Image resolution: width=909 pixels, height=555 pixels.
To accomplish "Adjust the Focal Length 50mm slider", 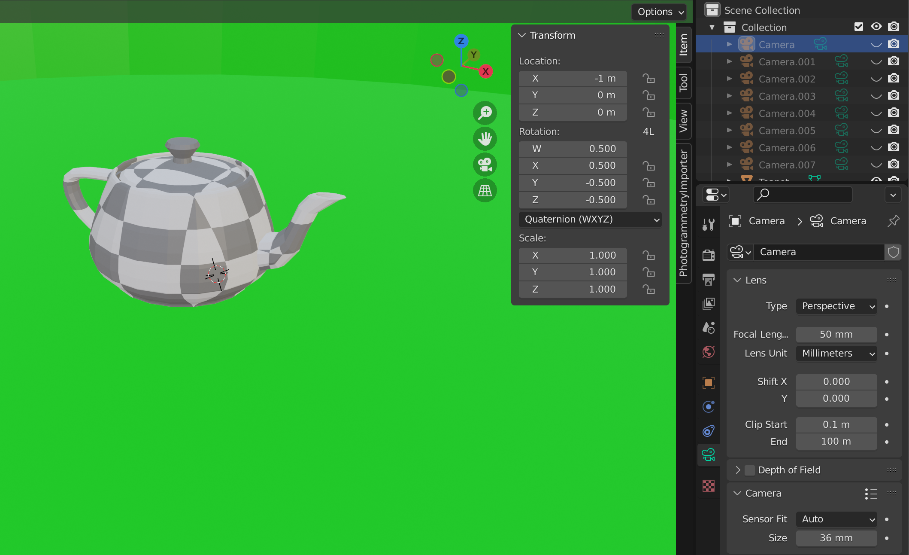I will (836, 334).
